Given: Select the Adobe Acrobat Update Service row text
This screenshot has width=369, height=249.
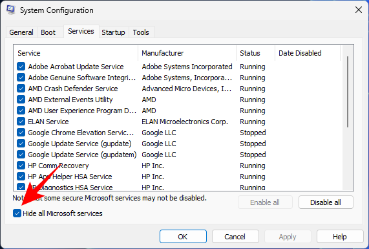Looking at the screenshot, I should click(x=76, y=67).
